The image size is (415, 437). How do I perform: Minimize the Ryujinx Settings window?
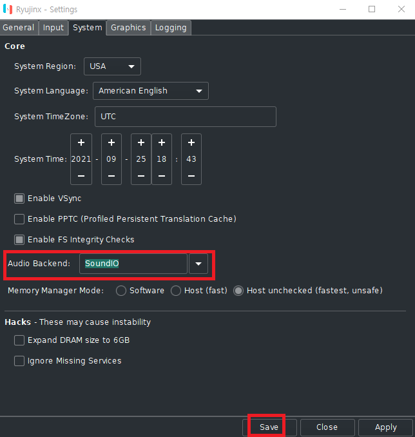[x=343, y=9]
